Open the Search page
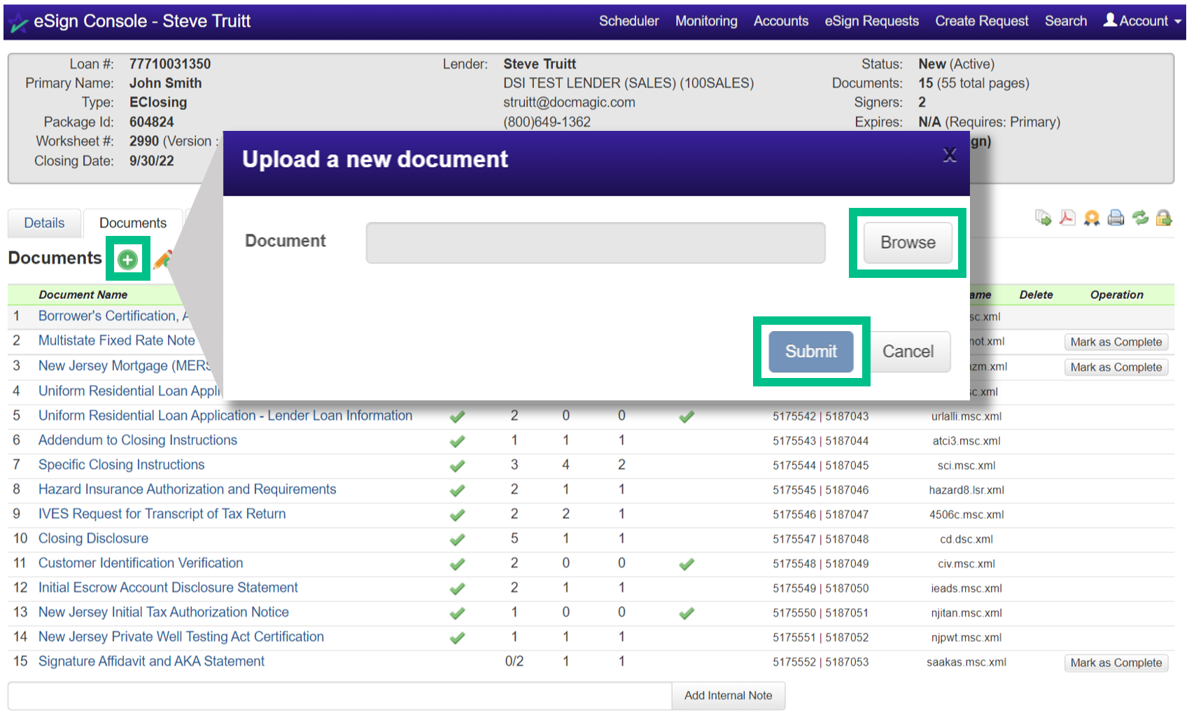Screen dimensions: 1189x714 (x=1066, y=21)
